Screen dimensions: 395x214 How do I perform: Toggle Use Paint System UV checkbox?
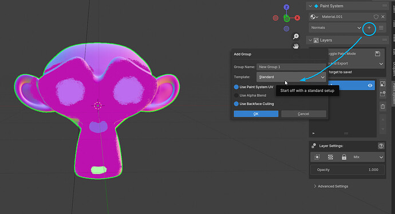click(236, 87)
